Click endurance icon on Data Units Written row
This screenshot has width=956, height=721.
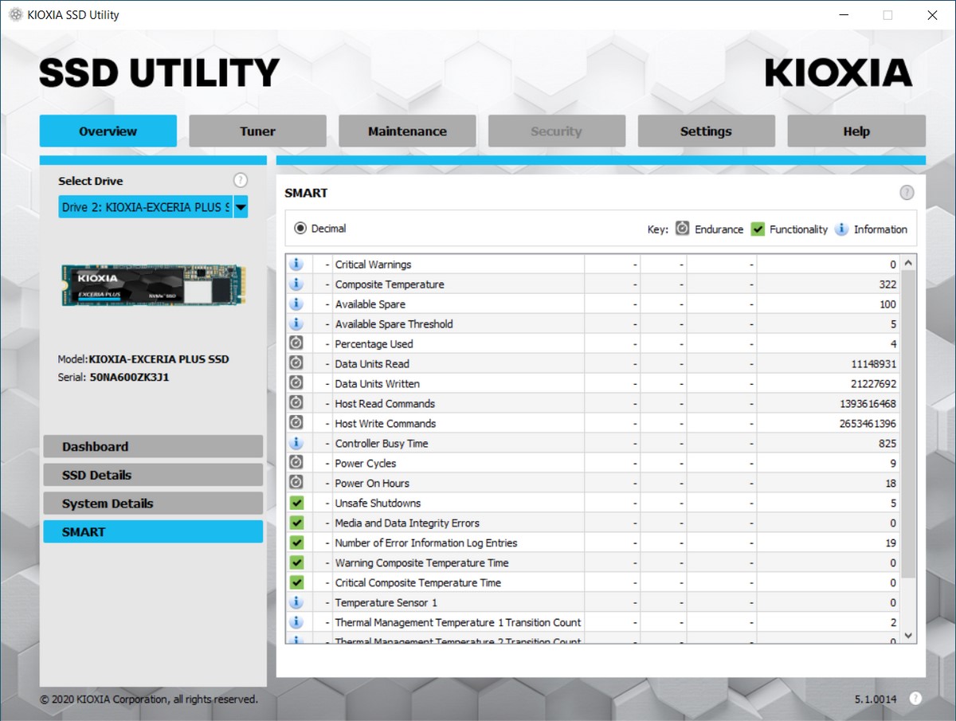296,383
